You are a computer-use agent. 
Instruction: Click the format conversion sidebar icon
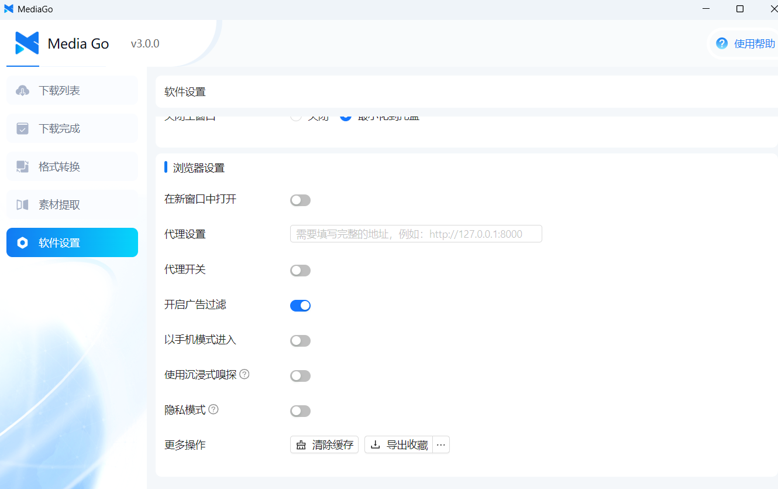[x=22, y=167]
